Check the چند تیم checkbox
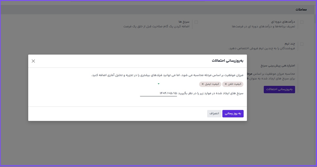 coord(302,44)
